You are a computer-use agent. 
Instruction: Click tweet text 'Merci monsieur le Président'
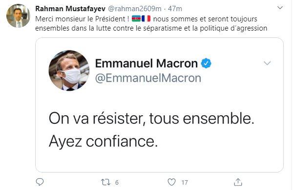(x=82, y=19)
